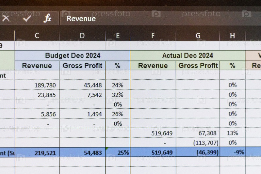The width and height of the screenshot is (261, 174).
Task: Click the Actual Dec 2024 merged header cell
Action: (188, 55)
